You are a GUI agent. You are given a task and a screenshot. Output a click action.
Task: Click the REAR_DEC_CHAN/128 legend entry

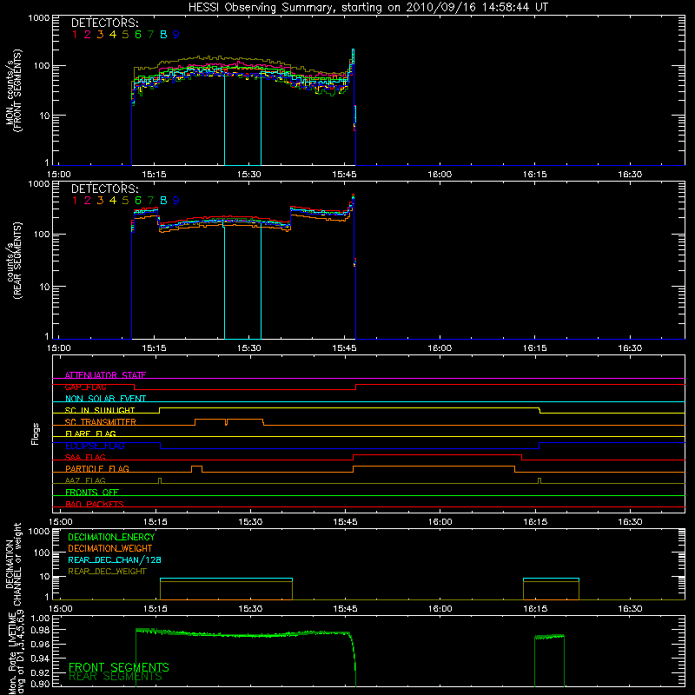pyautogui.click(x=115, y=560)
